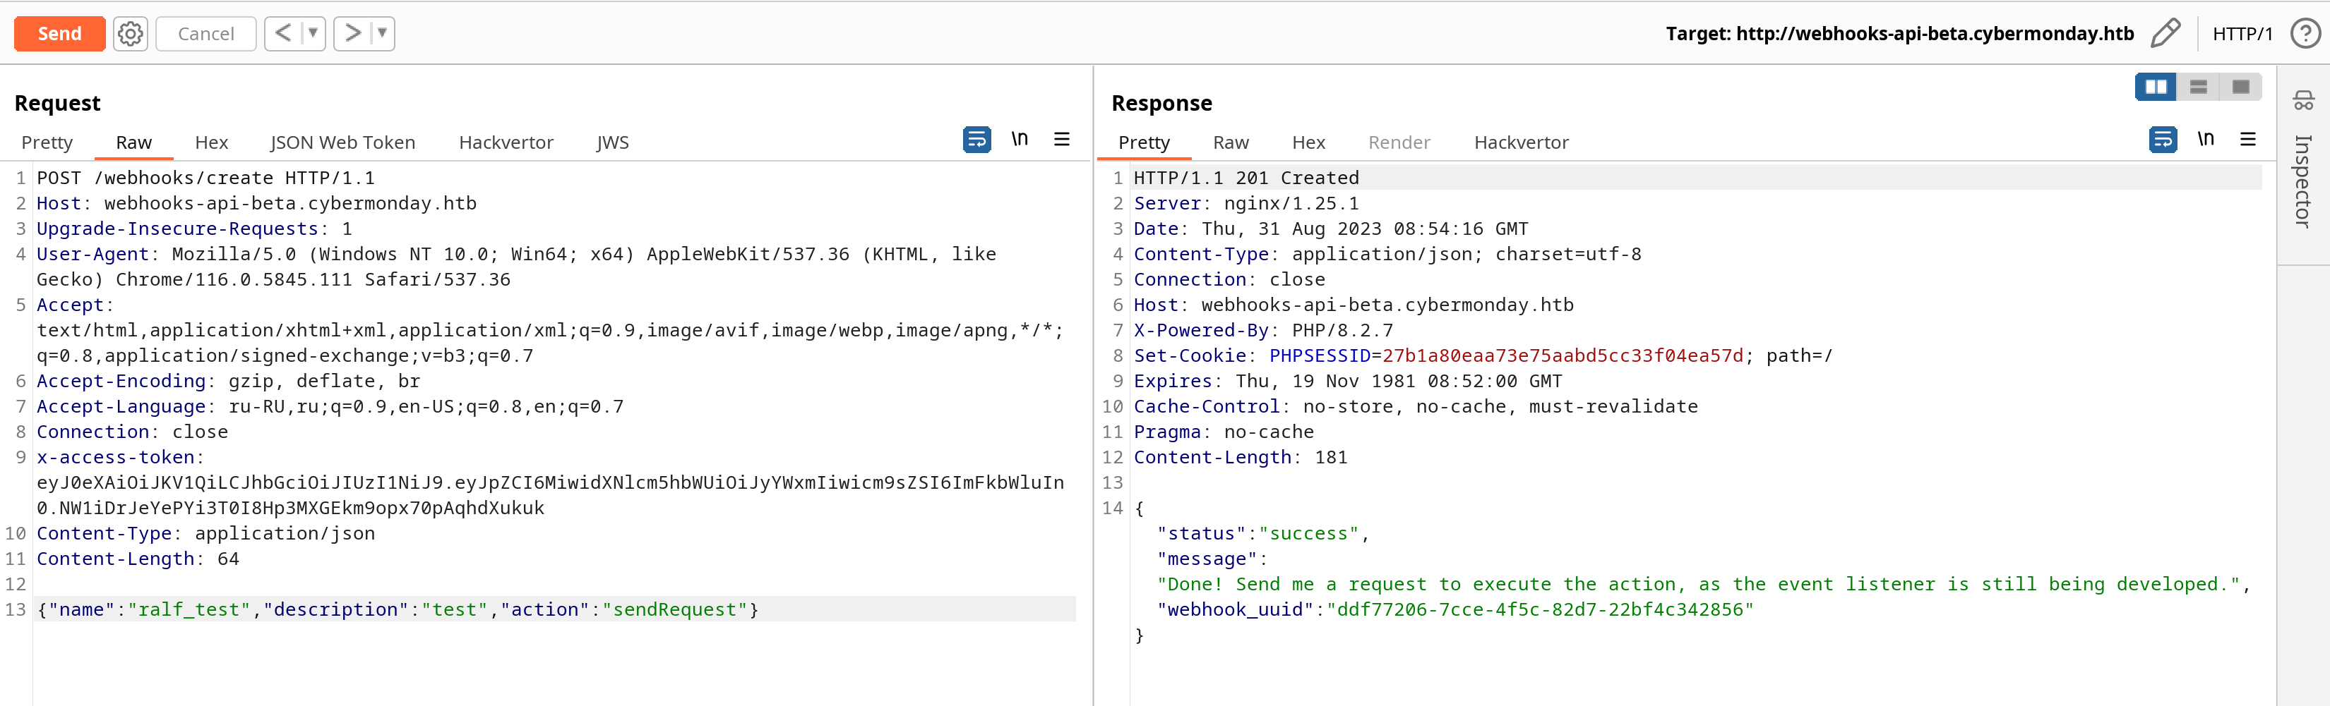Expand the back history dropdown arrow
Image resolution: width=2330 pixels, height=706 pixels.
coord(313,33)
